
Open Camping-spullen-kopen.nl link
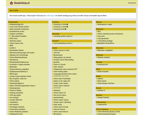(63, 36)
